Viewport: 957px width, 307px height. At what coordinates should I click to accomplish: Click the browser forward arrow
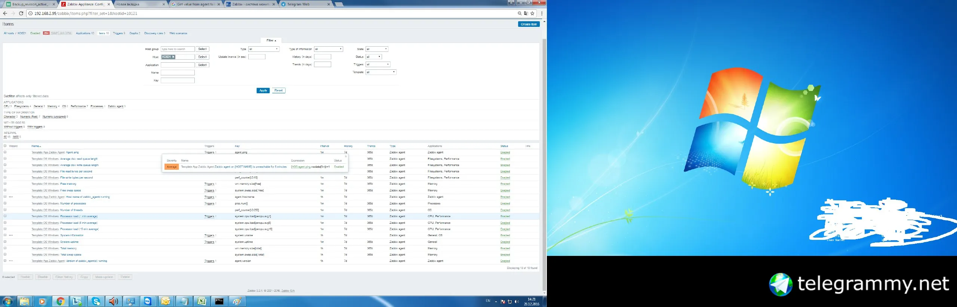(13, 13)
